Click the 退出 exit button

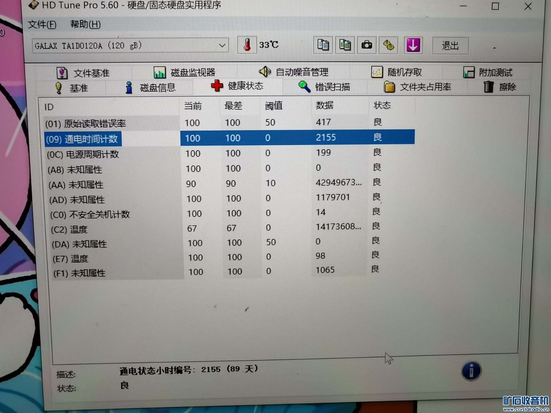(x=450, y=46)
